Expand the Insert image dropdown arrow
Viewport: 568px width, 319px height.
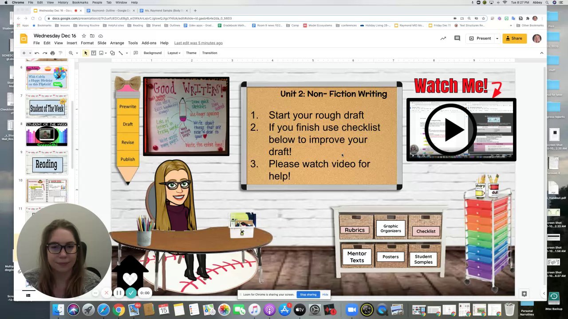pyautogui.click(x=106, y=53)
